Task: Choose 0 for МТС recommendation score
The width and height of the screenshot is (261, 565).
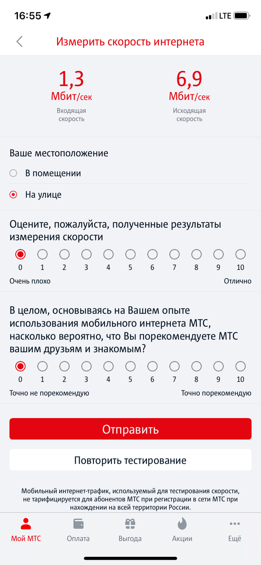Action: click(x=20, y=366)
